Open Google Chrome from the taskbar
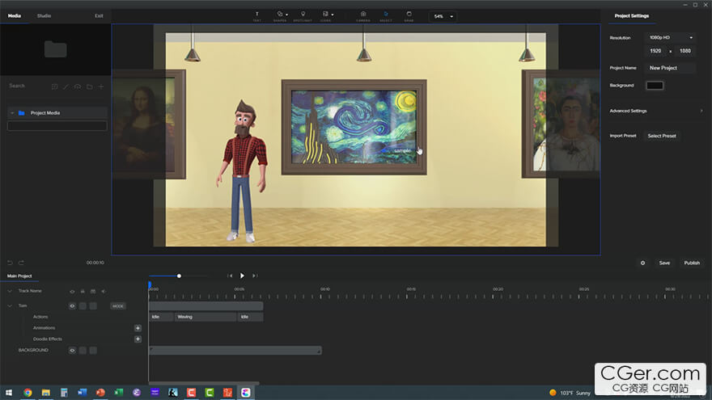712x400 pixels. pos(28,393)
